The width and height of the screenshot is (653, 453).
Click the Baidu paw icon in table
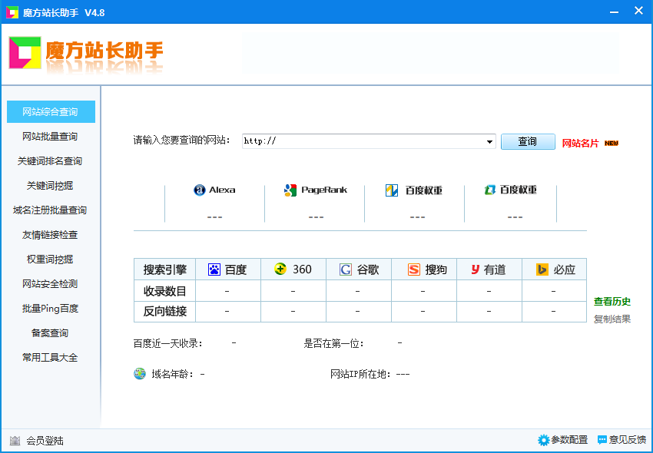point(214,269)
